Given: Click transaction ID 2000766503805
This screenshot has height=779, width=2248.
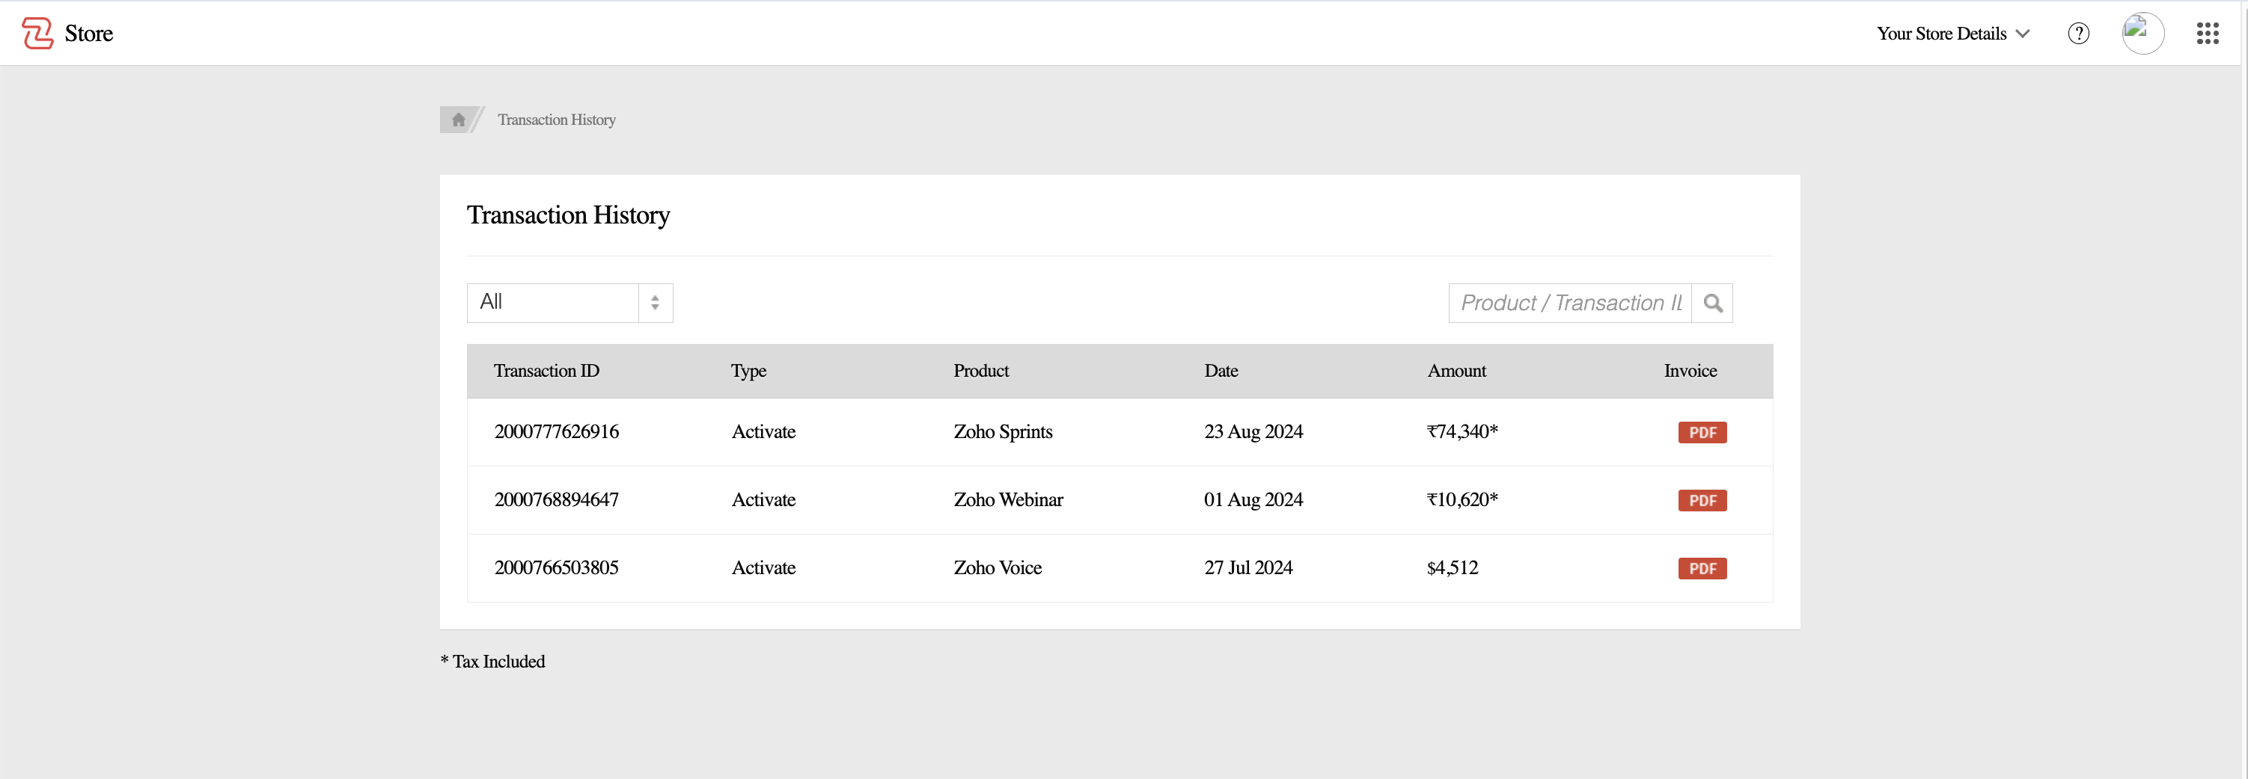Looking at the screenshot, I should [556, 567].
